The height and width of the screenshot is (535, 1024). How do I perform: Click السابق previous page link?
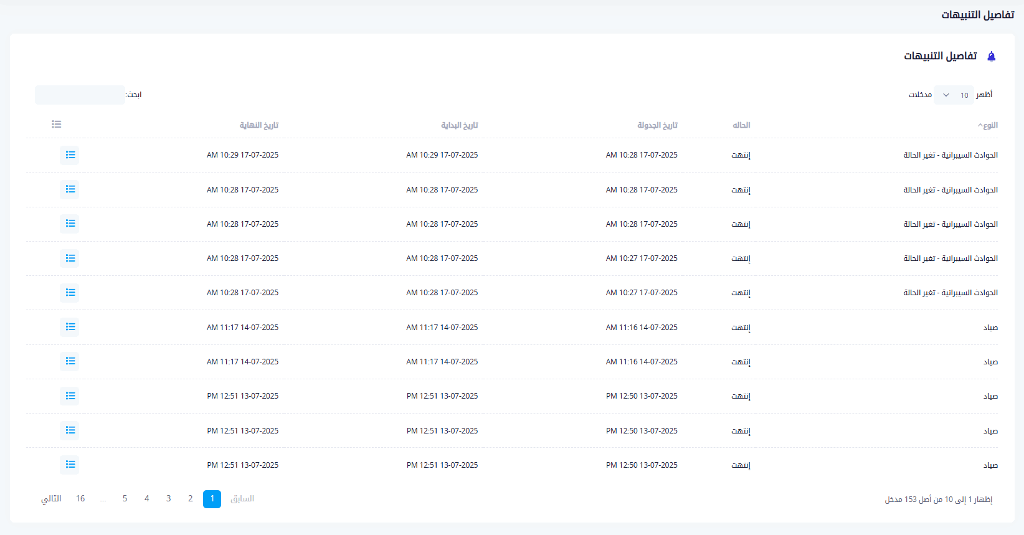click(x=242, y=499)
